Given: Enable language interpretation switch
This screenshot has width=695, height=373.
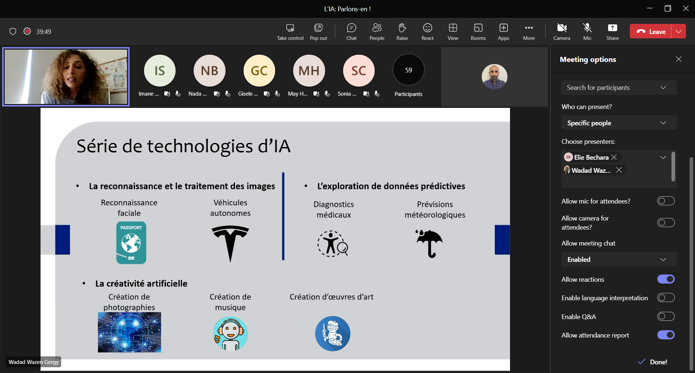Looking at the screenshot, I should (666, 298).
